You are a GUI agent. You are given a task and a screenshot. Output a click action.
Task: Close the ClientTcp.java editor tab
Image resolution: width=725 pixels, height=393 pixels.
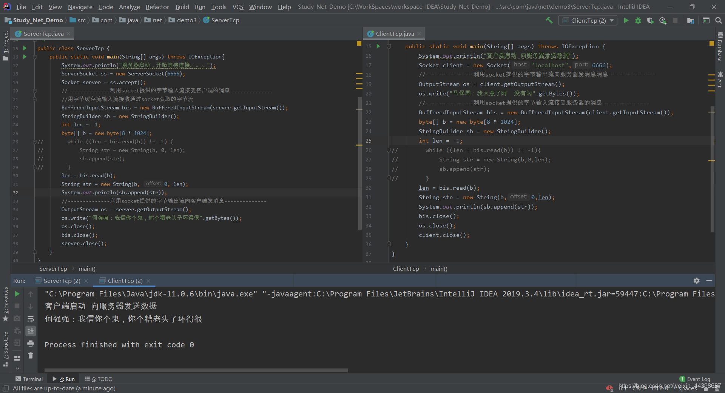click(419, 34)
